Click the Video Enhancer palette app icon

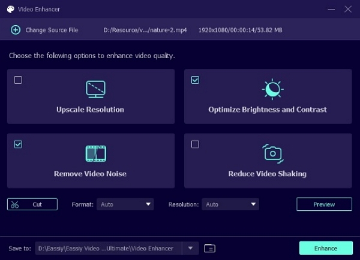[11, 10]
